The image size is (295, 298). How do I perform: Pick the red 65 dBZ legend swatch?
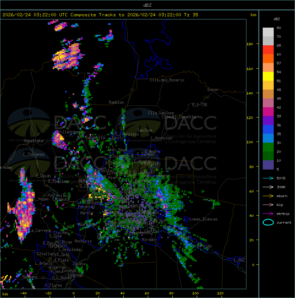(268, 50)
